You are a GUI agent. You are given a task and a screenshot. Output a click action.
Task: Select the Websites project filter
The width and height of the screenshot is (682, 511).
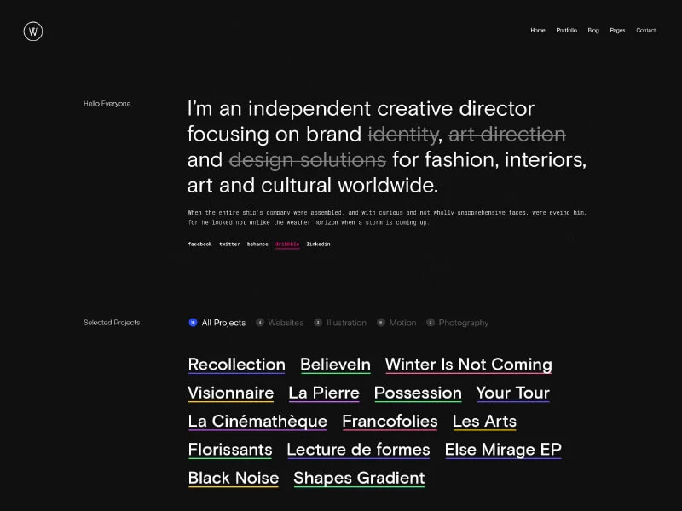tap(286, 323)
